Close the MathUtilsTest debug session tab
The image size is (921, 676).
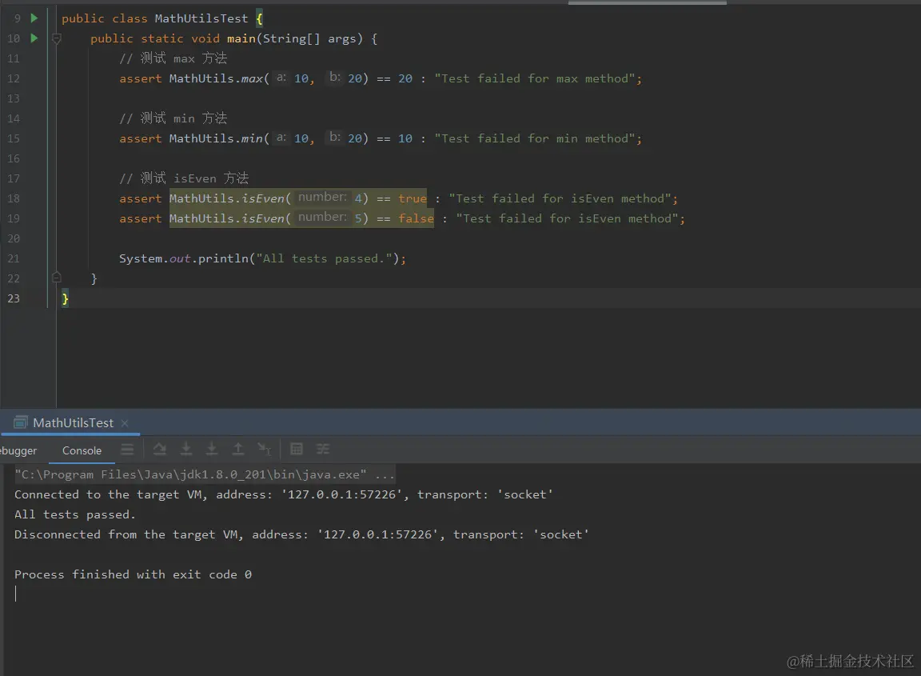(125, 422)
